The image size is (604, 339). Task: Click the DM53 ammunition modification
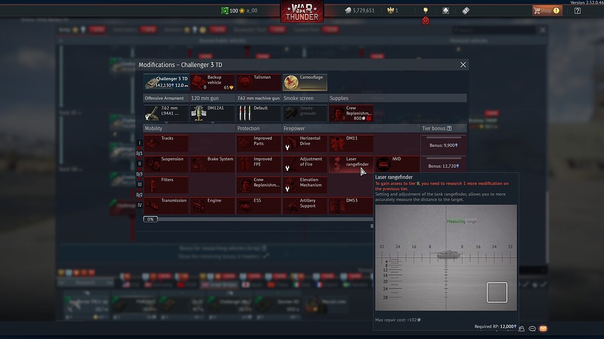351,205
